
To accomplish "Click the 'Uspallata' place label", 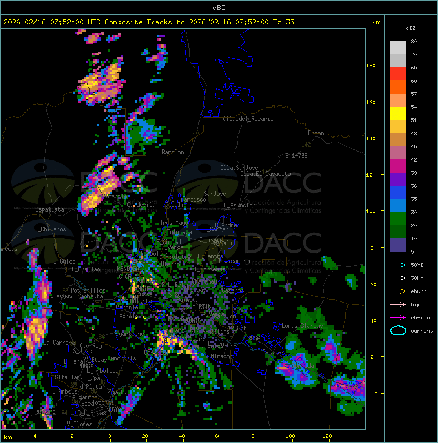I will click(49, 209).
